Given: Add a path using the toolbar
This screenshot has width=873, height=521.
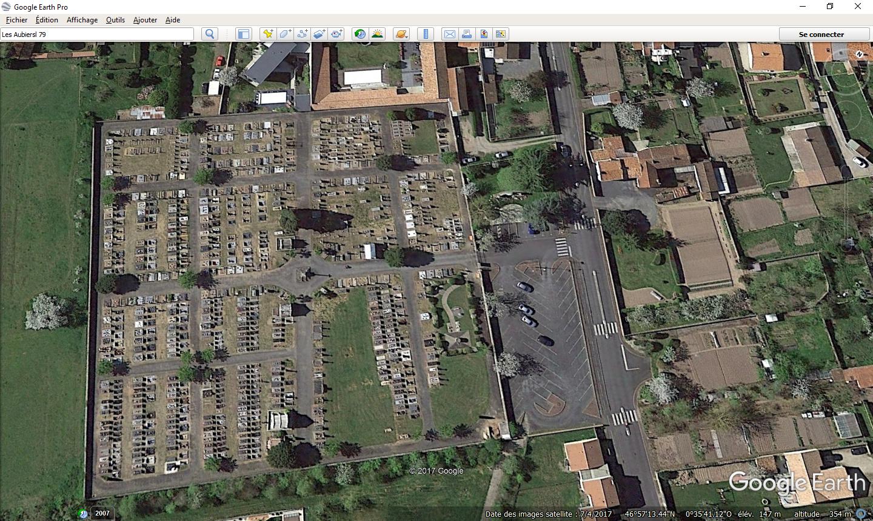Looking at the screenshot, I should click(302, 34).
